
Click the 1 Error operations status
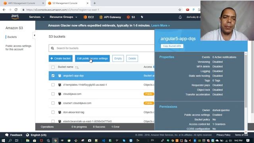(115, 127)
